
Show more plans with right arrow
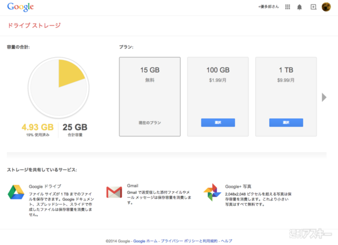coord(324,97)
